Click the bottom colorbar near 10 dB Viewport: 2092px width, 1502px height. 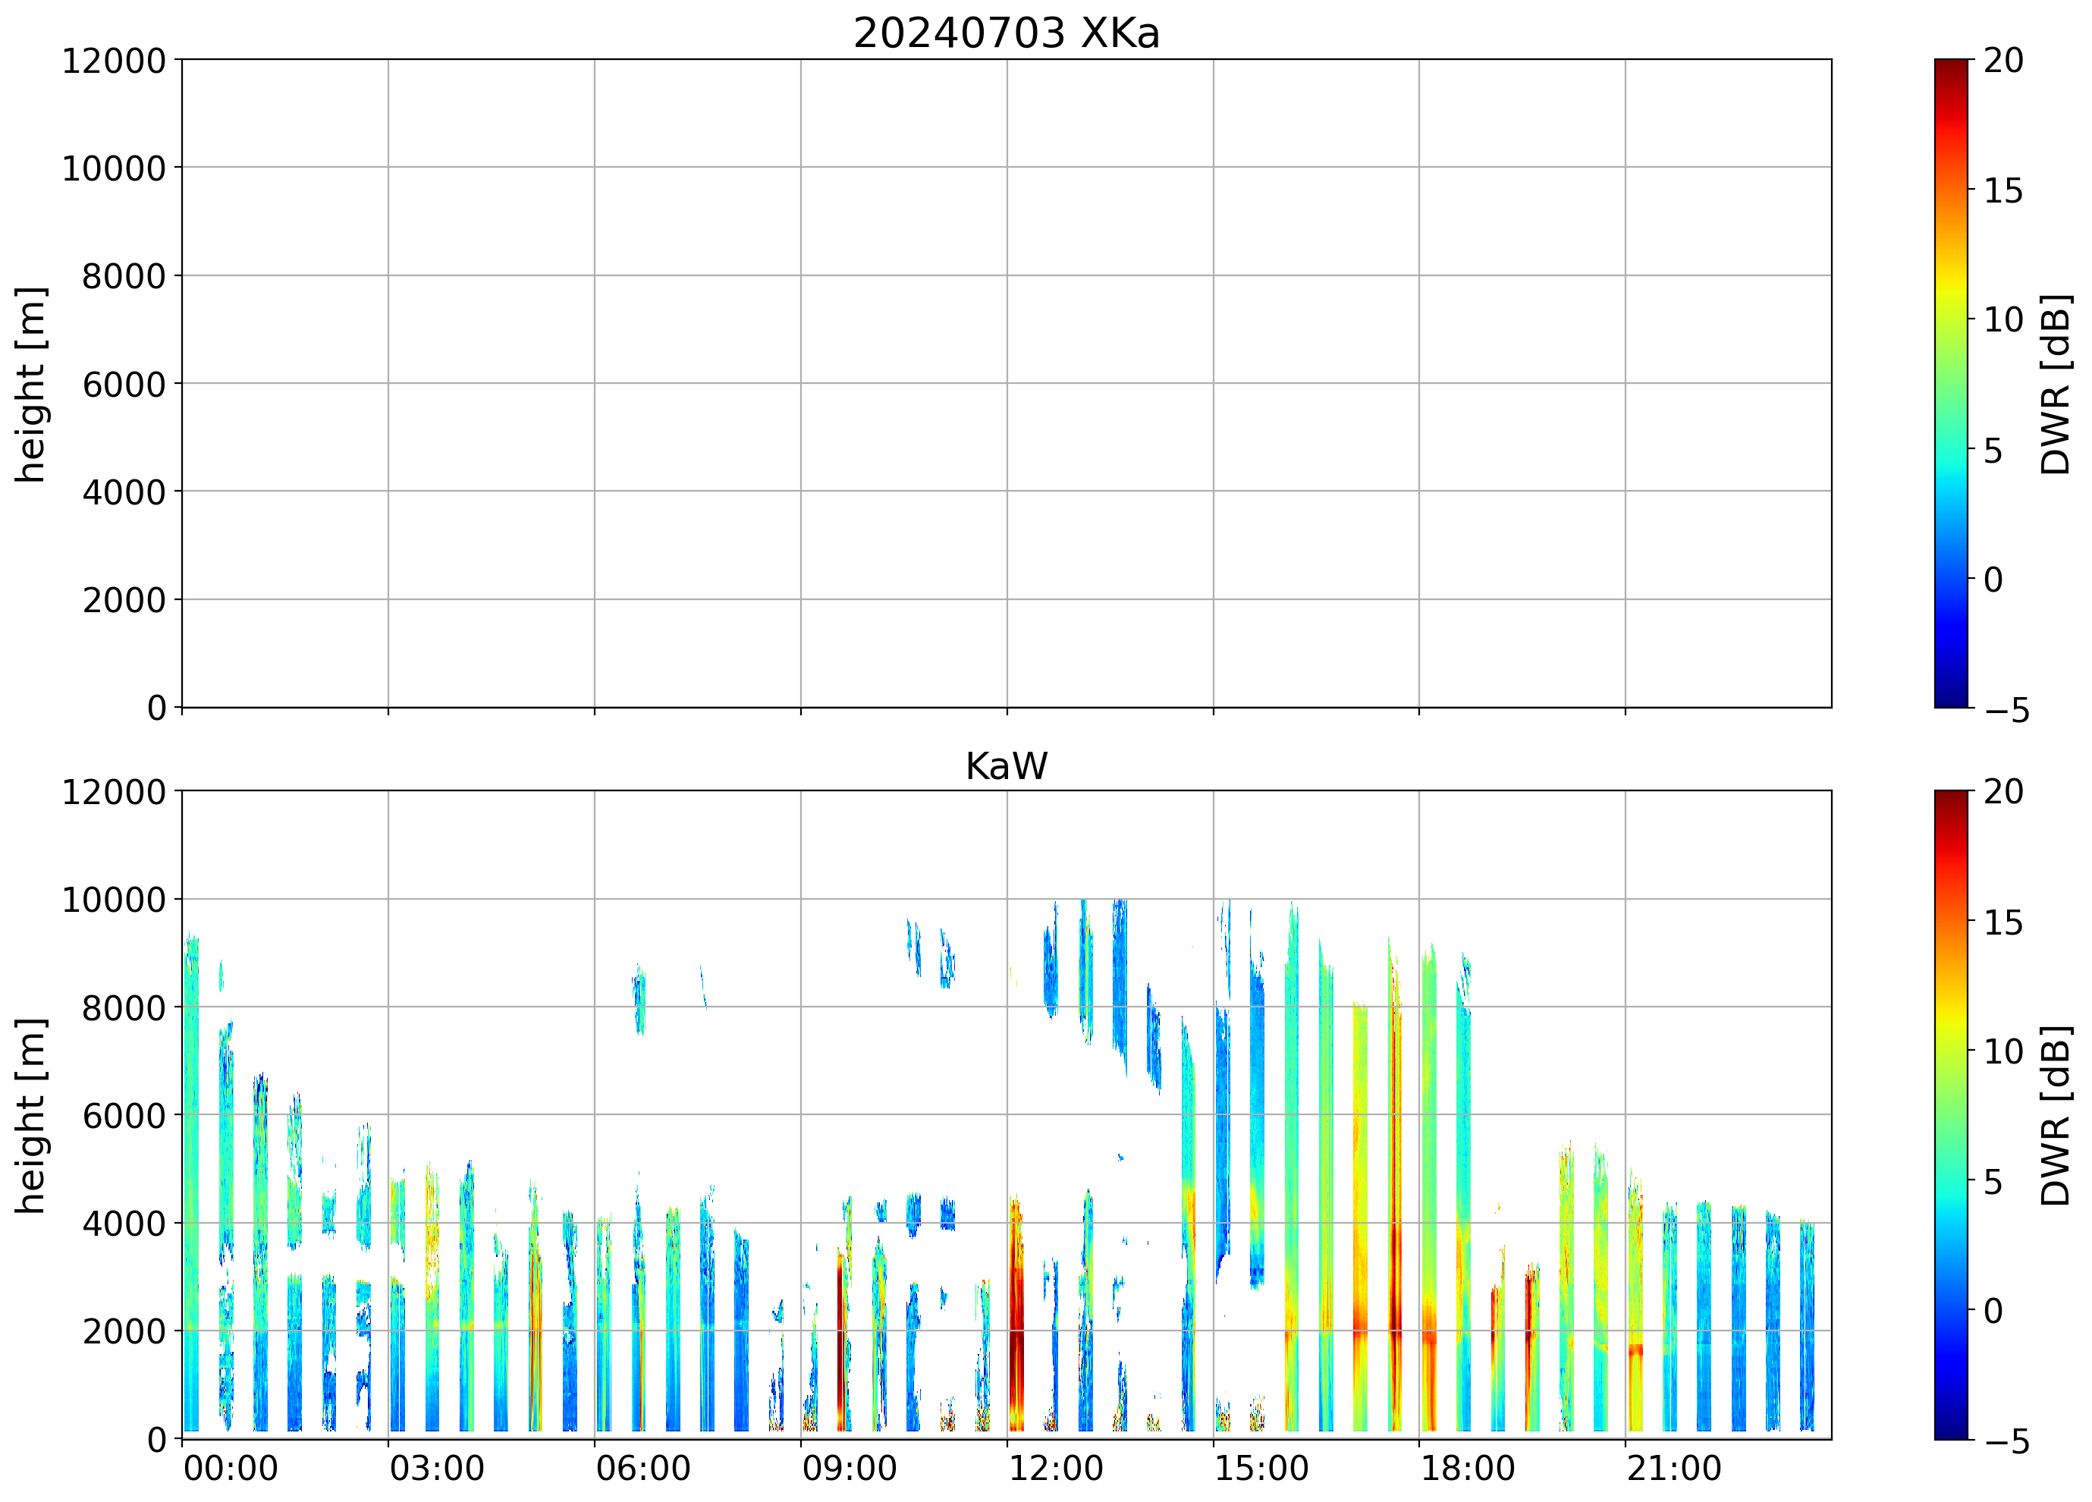click(1950, 1051)
